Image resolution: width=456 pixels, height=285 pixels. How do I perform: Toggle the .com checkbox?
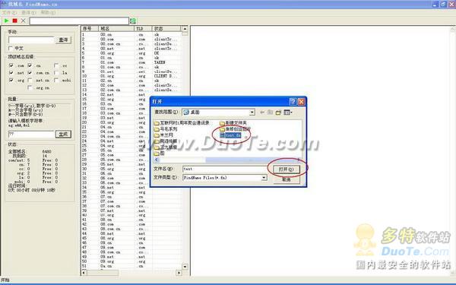11,65
